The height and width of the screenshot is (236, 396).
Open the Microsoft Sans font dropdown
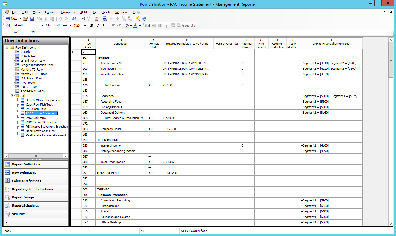click(71, 26)
